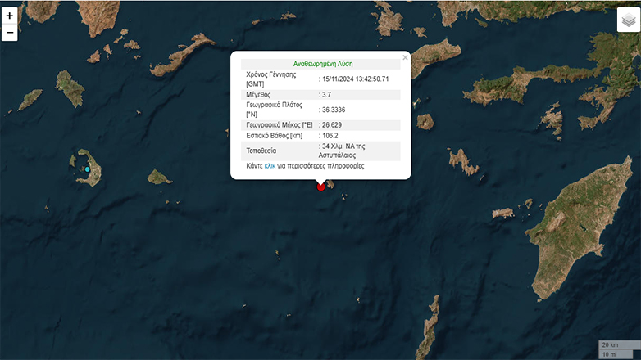
Task: Close the earthquake info popup
Action: click(405, 57)
